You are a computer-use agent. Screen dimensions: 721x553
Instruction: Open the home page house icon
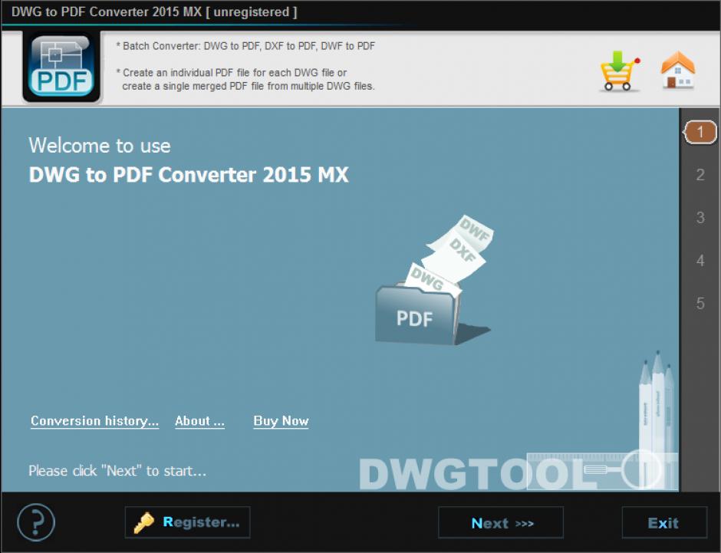coord(677,71)
